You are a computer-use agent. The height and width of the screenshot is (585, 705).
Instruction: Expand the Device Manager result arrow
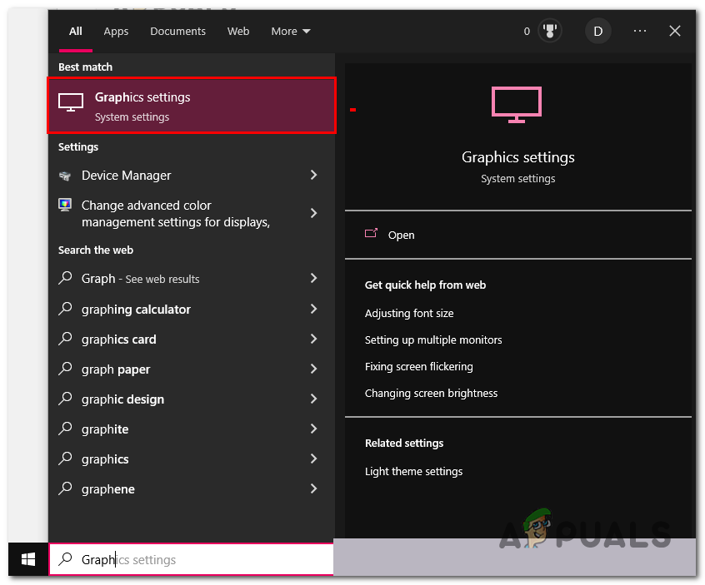(x=314, y=176)
